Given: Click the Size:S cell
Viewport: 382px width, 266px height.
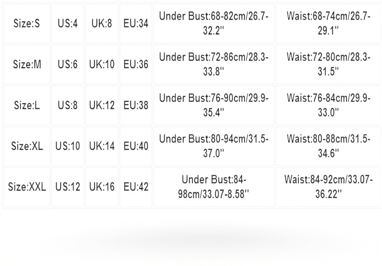Looking at the screenshot, I should (x=27, y=24).
